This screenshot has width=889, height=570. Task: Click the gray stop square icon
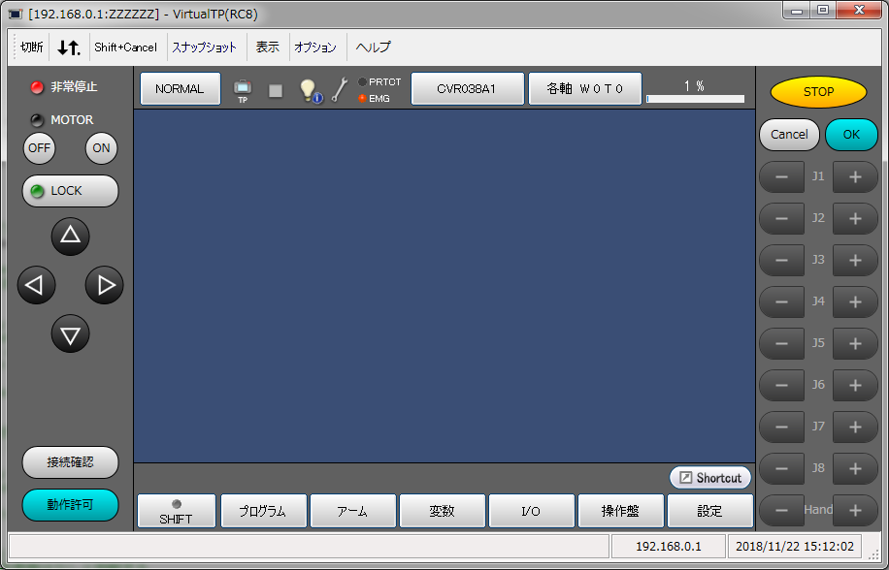276,90
